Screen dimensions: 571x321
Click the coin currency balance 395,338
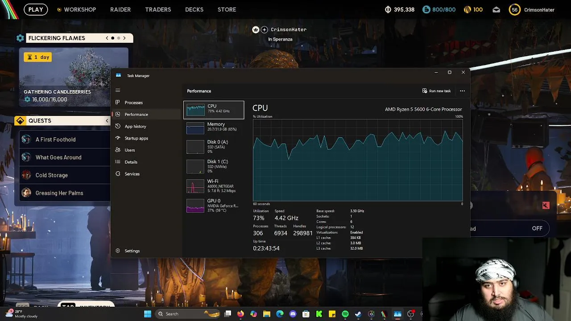[400, 9]
